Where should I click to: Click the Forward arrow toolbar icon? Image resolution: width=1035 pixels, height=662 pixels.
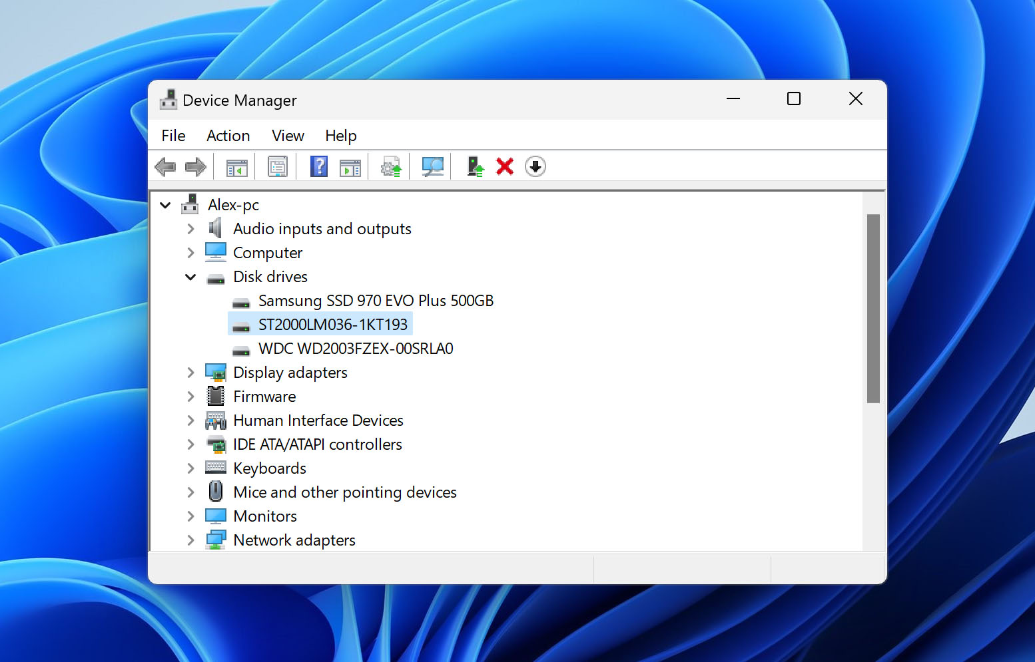[x=195, y=166]
